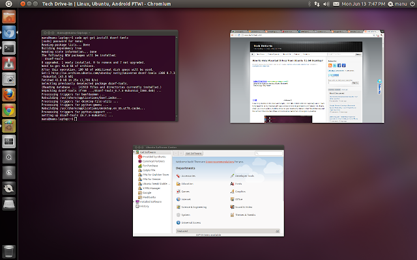Open the Games department
417x260 pixels.
(x=183, y=192)
